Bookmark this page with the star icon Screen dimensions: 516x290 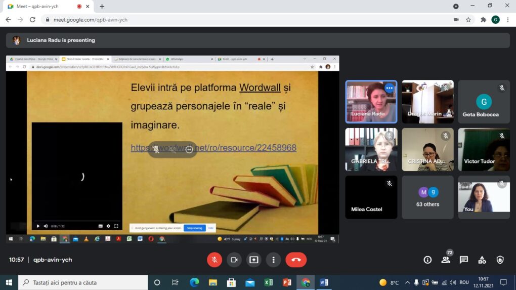[x=468, y=20]
